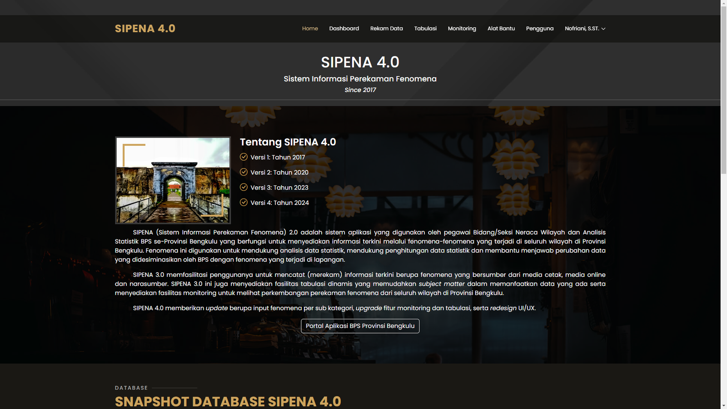727x409 pixels.
Task: Open the Monitoring menu item
Action: [x=462, y=29]
